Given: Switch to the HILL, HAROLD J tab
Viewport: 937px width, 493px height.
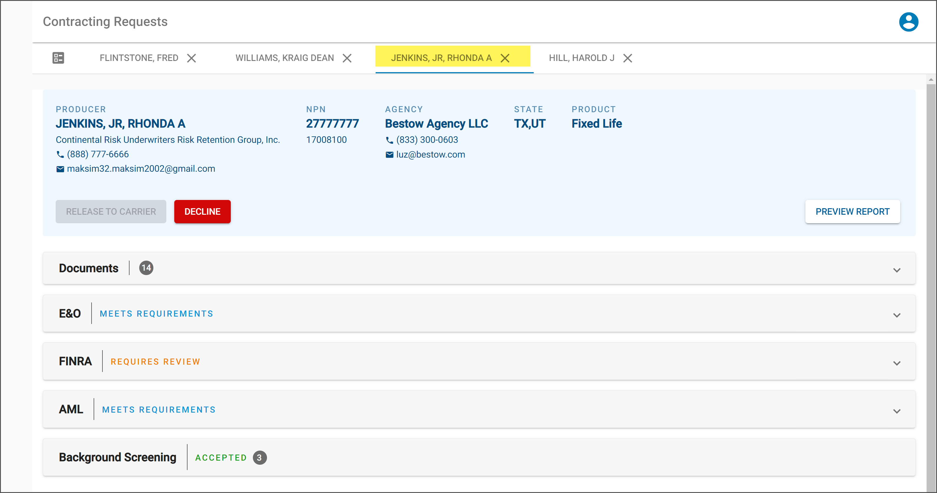Looking at the screenshot, I should (x=581, y=58).
